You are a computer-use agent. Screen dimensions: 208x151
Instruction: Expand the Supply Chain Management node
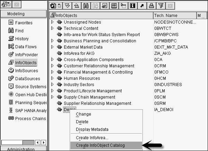click(x=53, y=97)
